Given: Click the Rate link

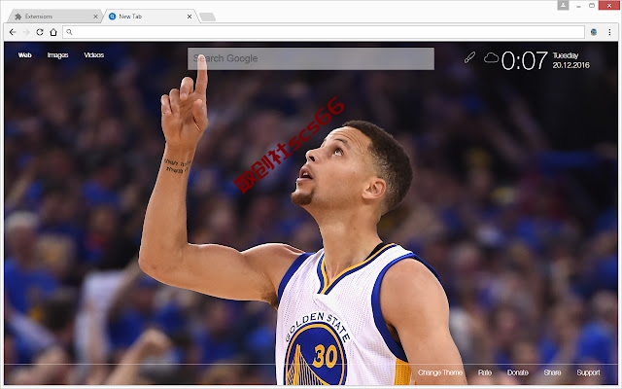Looking at the screenshot, I should click(485, 372).
